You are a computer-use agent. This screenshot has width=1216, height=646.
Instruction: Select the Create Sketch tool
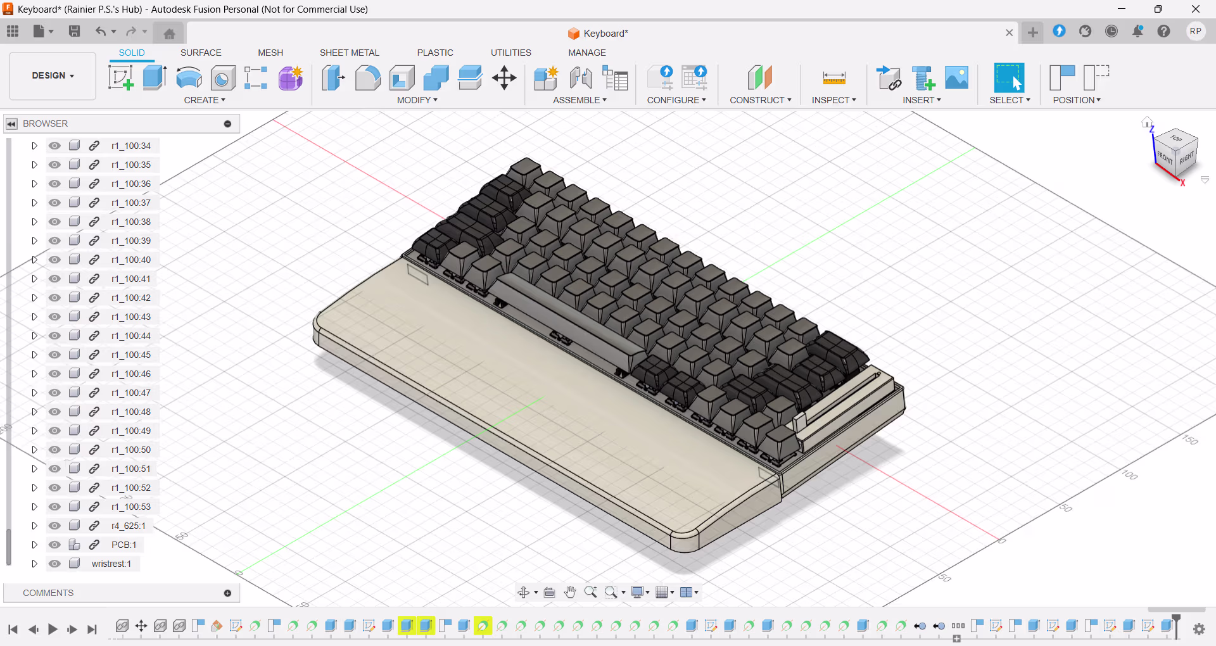click(120, 78)
